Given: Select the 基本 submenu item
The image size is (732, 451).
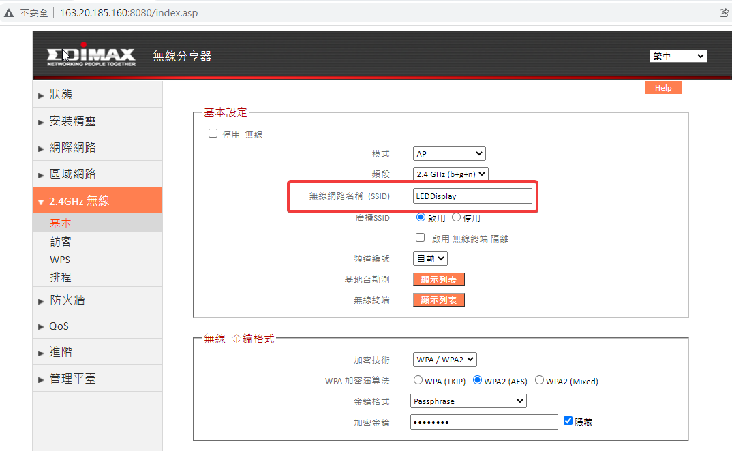Looking at the screenshot, I should [x=97, y=223].
